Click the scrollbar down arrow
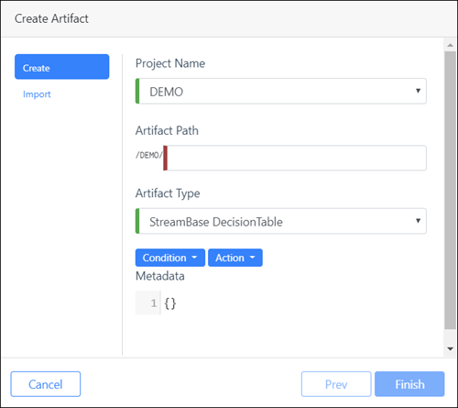 (450, 348)
